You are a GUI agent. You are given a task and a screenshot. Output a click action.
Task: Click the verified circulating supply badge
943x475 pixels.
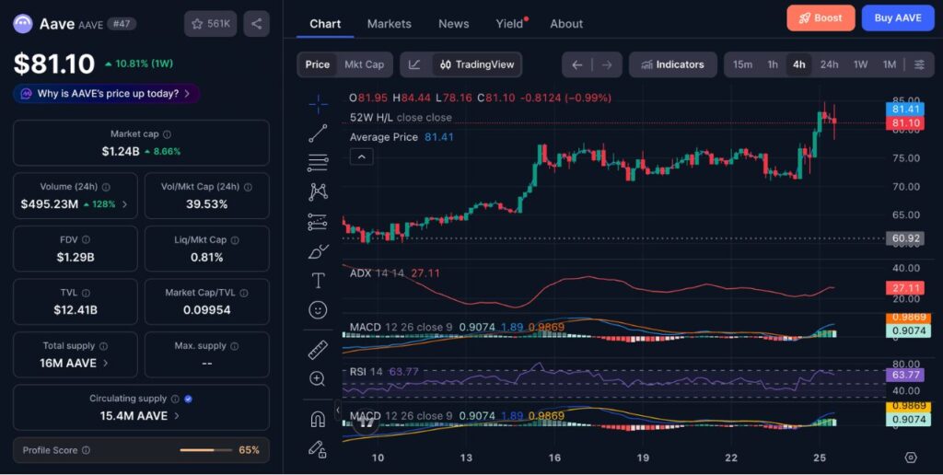click(188, 399)
